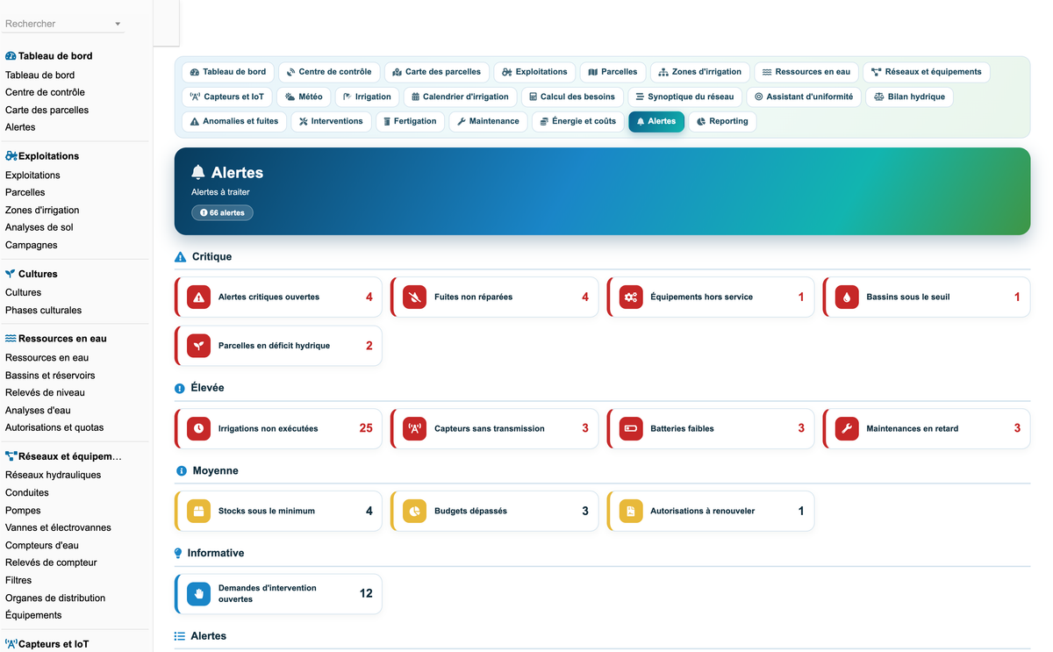Click the count 25 on Irrigations non exécutées

[366, 428]
